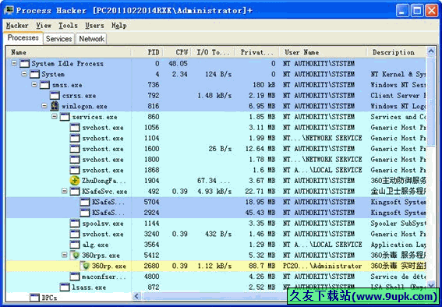Viewport: 442px width, 307px height.
Task: Select the 360rp.exe row name
Action: (109, 266)
